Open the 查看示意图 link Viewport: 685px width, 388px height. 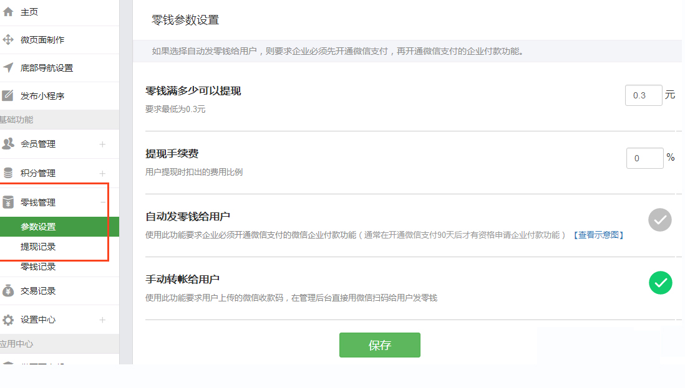point(598,235)
